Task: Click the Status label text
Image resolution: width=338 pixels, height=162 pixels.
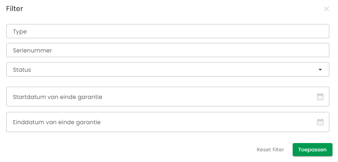Action: [22, 70]
